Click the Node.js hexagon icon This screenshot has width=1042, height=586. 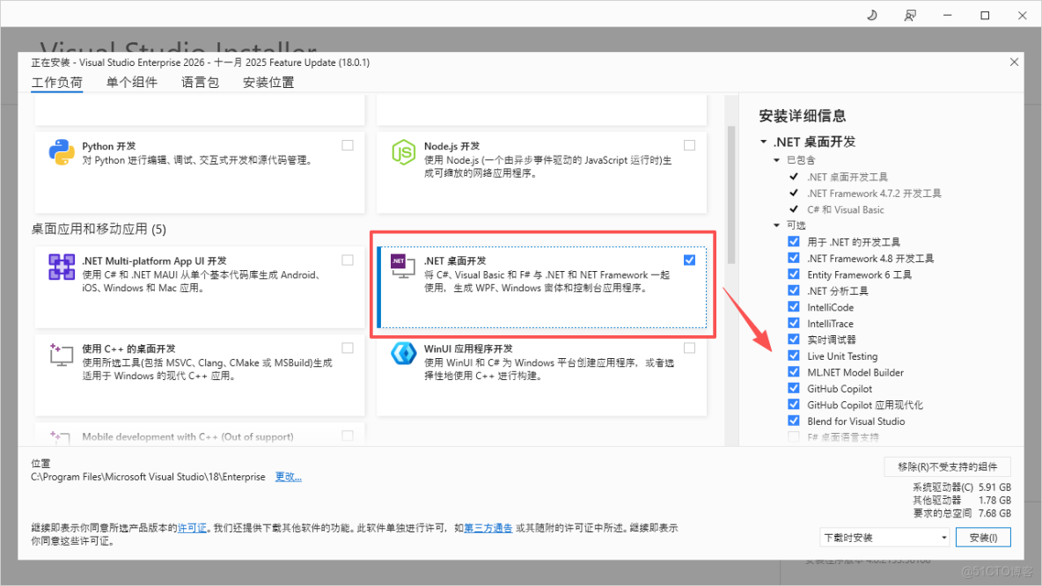point(403,150)
